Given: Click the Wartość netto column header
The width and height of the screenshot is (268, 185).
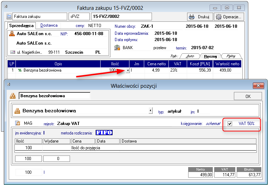Looking at the screenshot, I should click(x=227, y=64).
